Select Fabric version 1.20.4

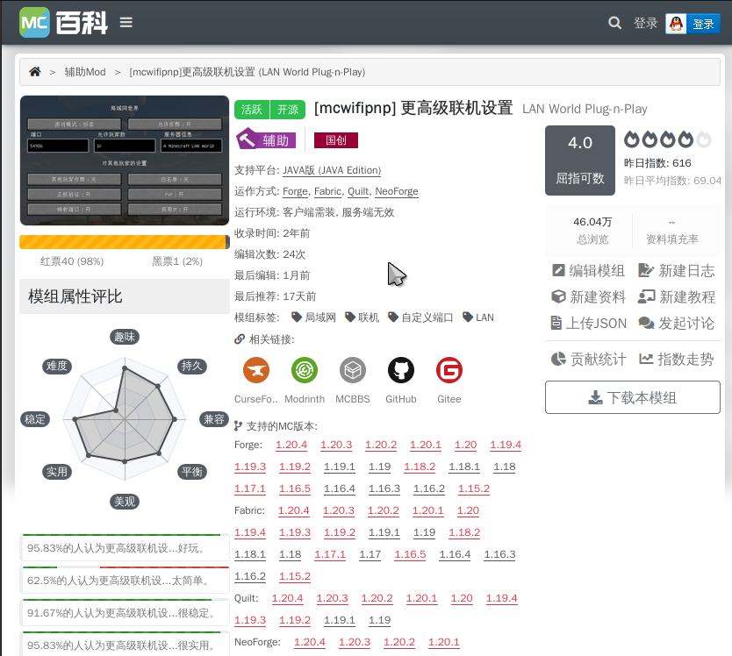(x=294, y=511)
